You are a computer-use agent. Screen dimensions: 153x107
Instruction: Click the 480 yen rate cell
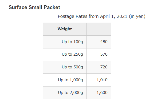pyautogui.click(x=99, y=42)
